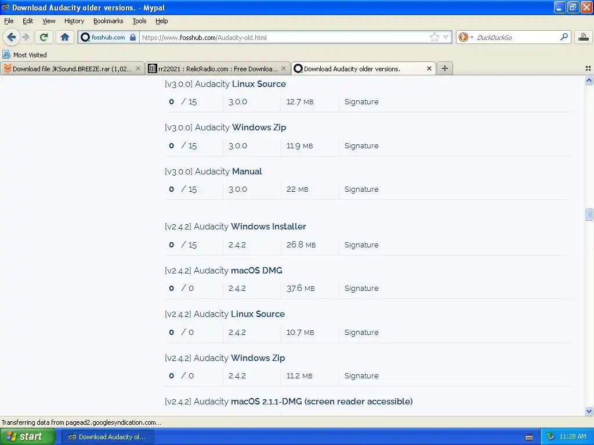Viewport: 594px width, 445px height.
Task: Click the fosshub.com site identity icon
Action: (x=85, y=37)
